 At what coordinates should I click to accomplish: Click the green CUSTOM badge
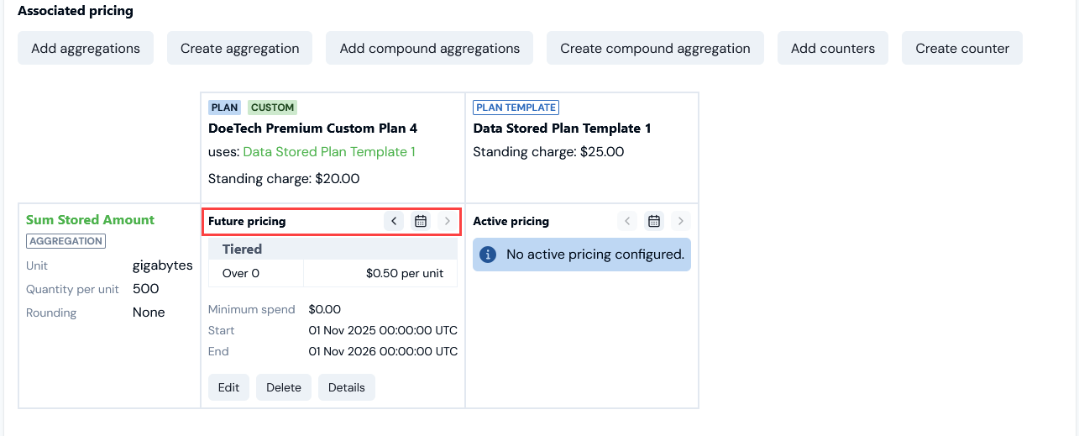pyautogui.click(x=273, y=108)
